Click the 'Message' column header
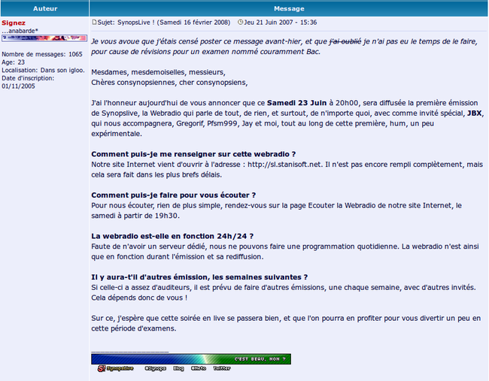The image size is (489, 381). [289, 8]
